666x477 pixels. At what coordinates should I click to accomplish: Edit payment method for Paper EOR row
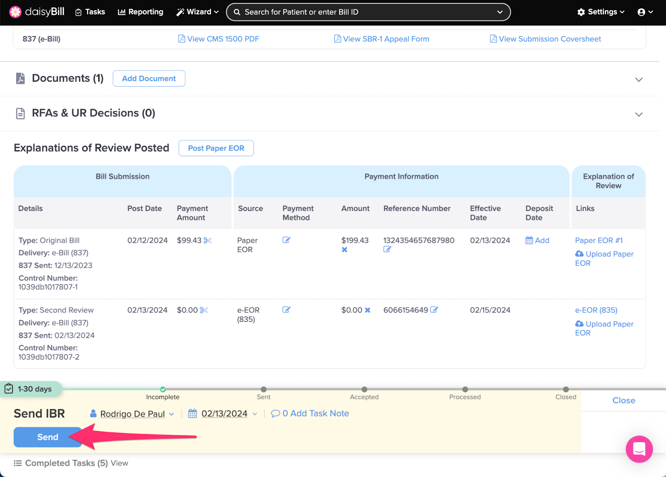coord(286,240)
